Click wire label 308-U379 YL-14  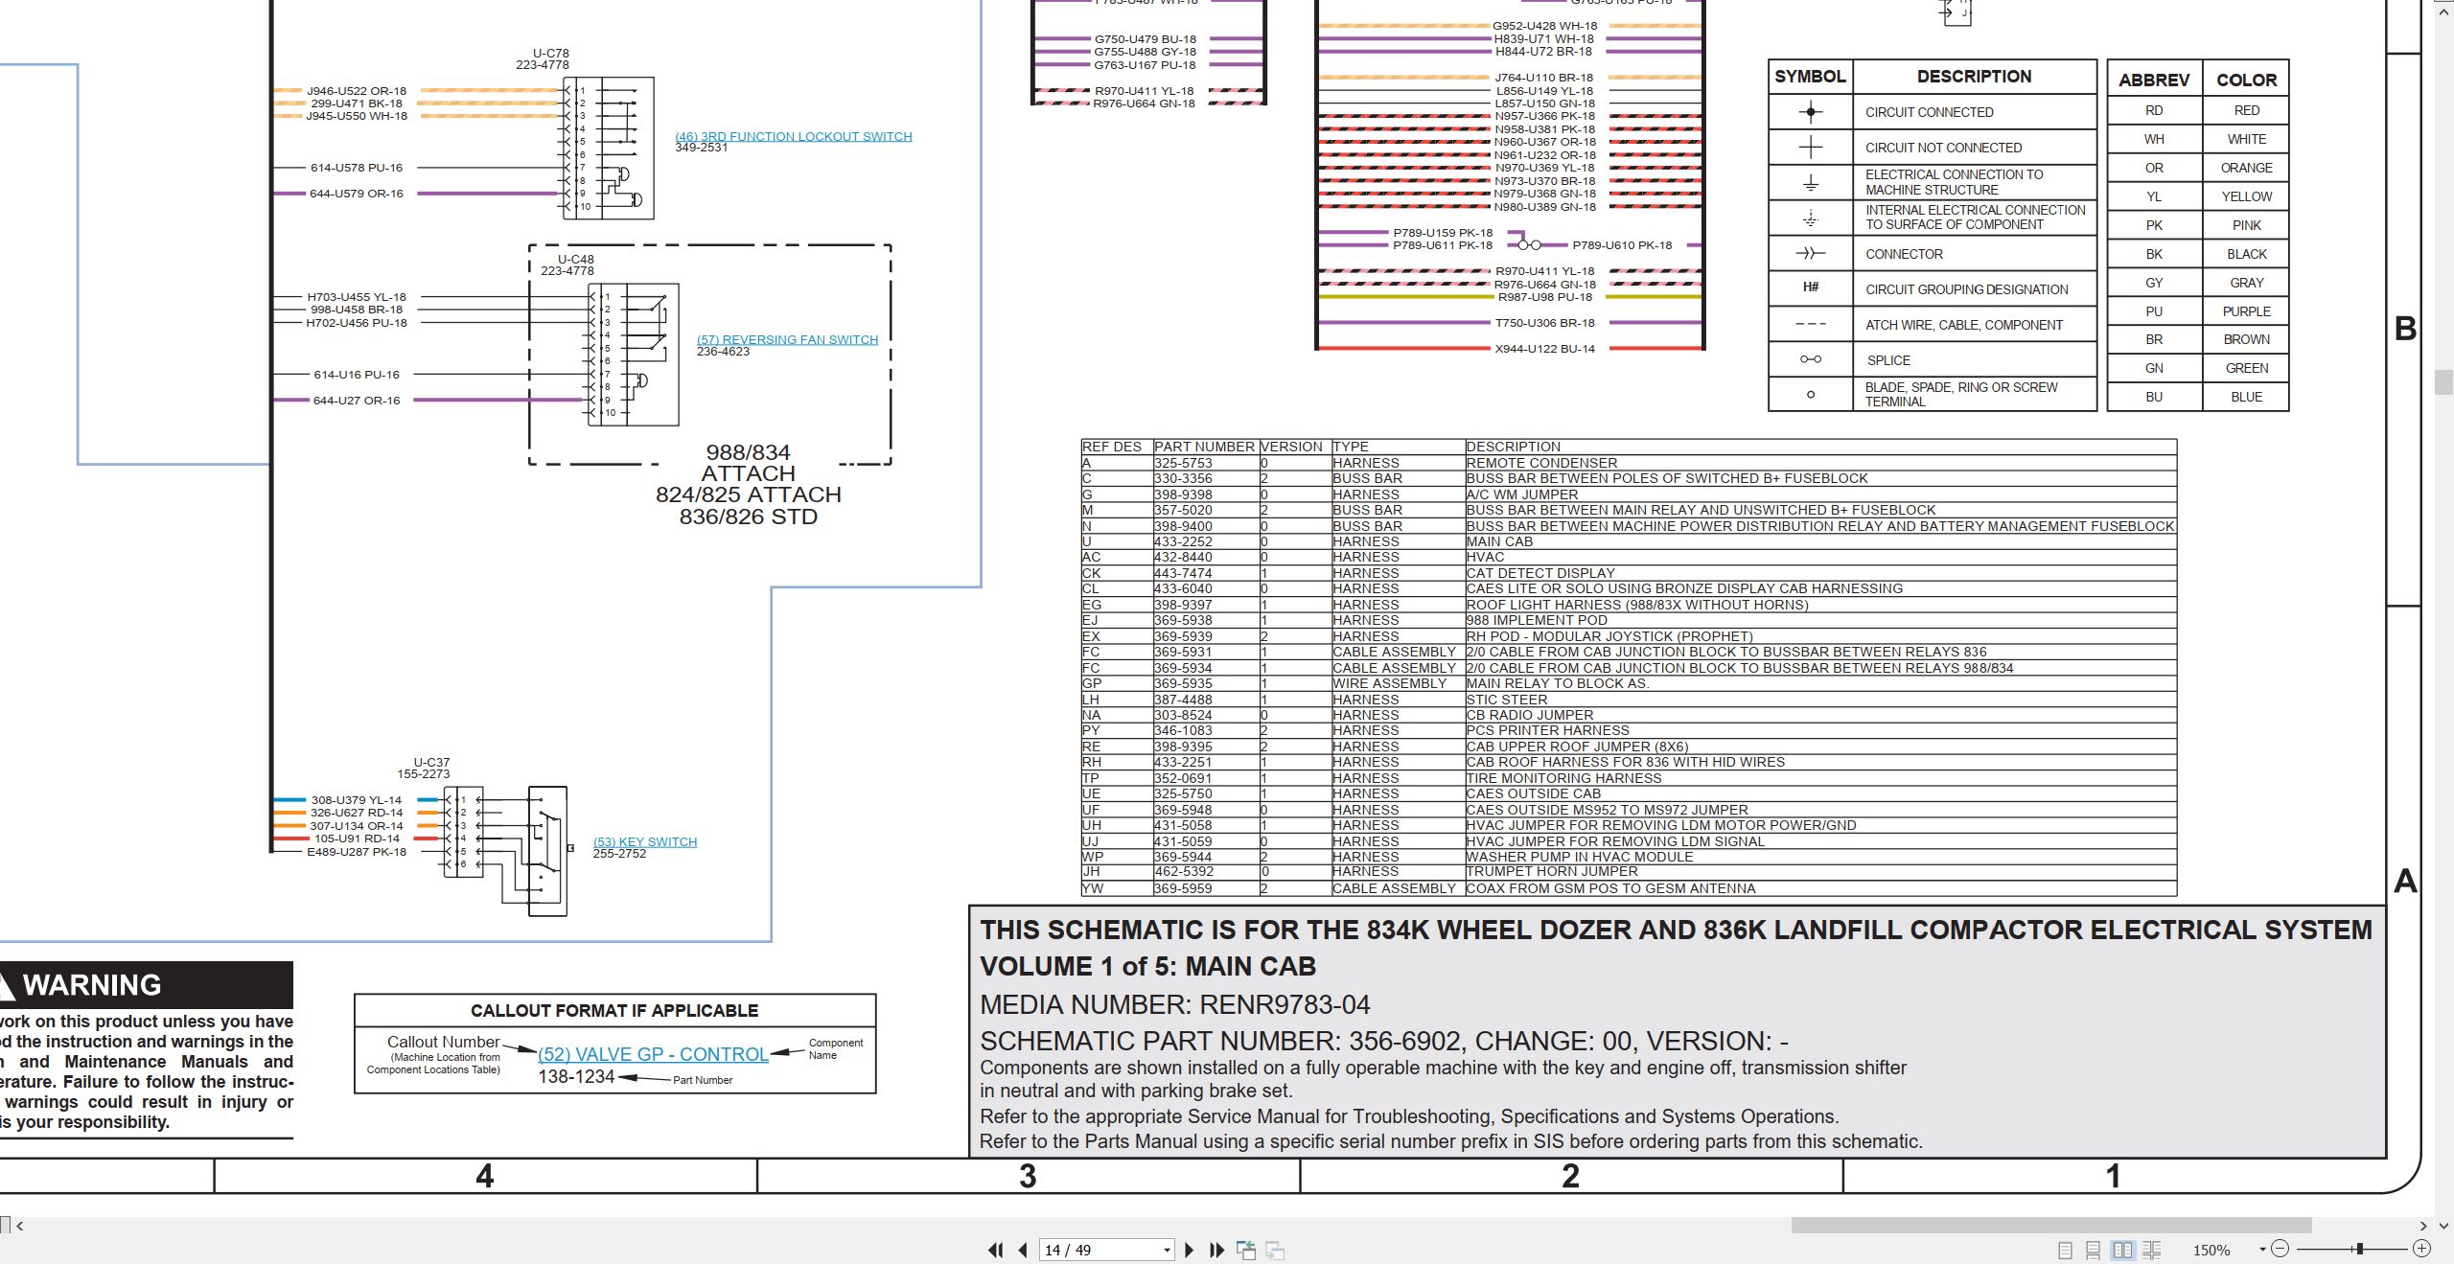point(357,800)
